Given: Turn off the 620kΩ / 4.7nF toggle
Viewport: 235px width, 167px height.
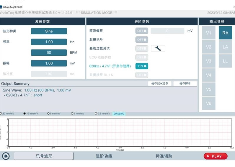Looking at the screenshot, I should pos(142,66).
